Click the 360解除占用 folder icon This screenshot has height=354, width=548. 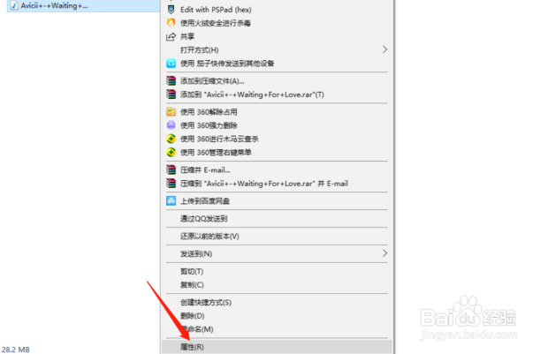point(171,112)
